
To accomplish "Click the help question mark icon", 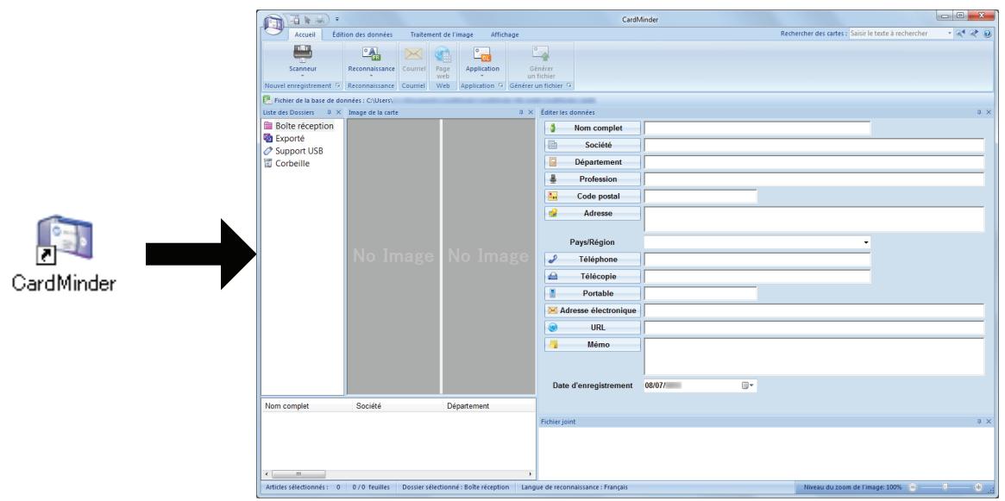I will [x=988, y=34].
